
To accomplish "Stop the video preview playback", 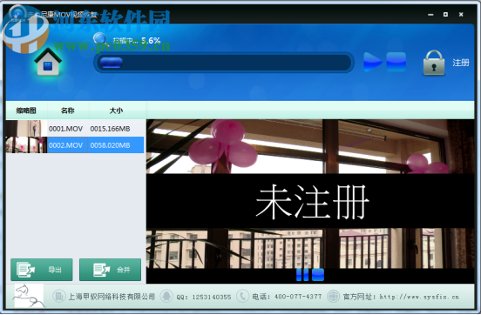I will pos(318,275).
